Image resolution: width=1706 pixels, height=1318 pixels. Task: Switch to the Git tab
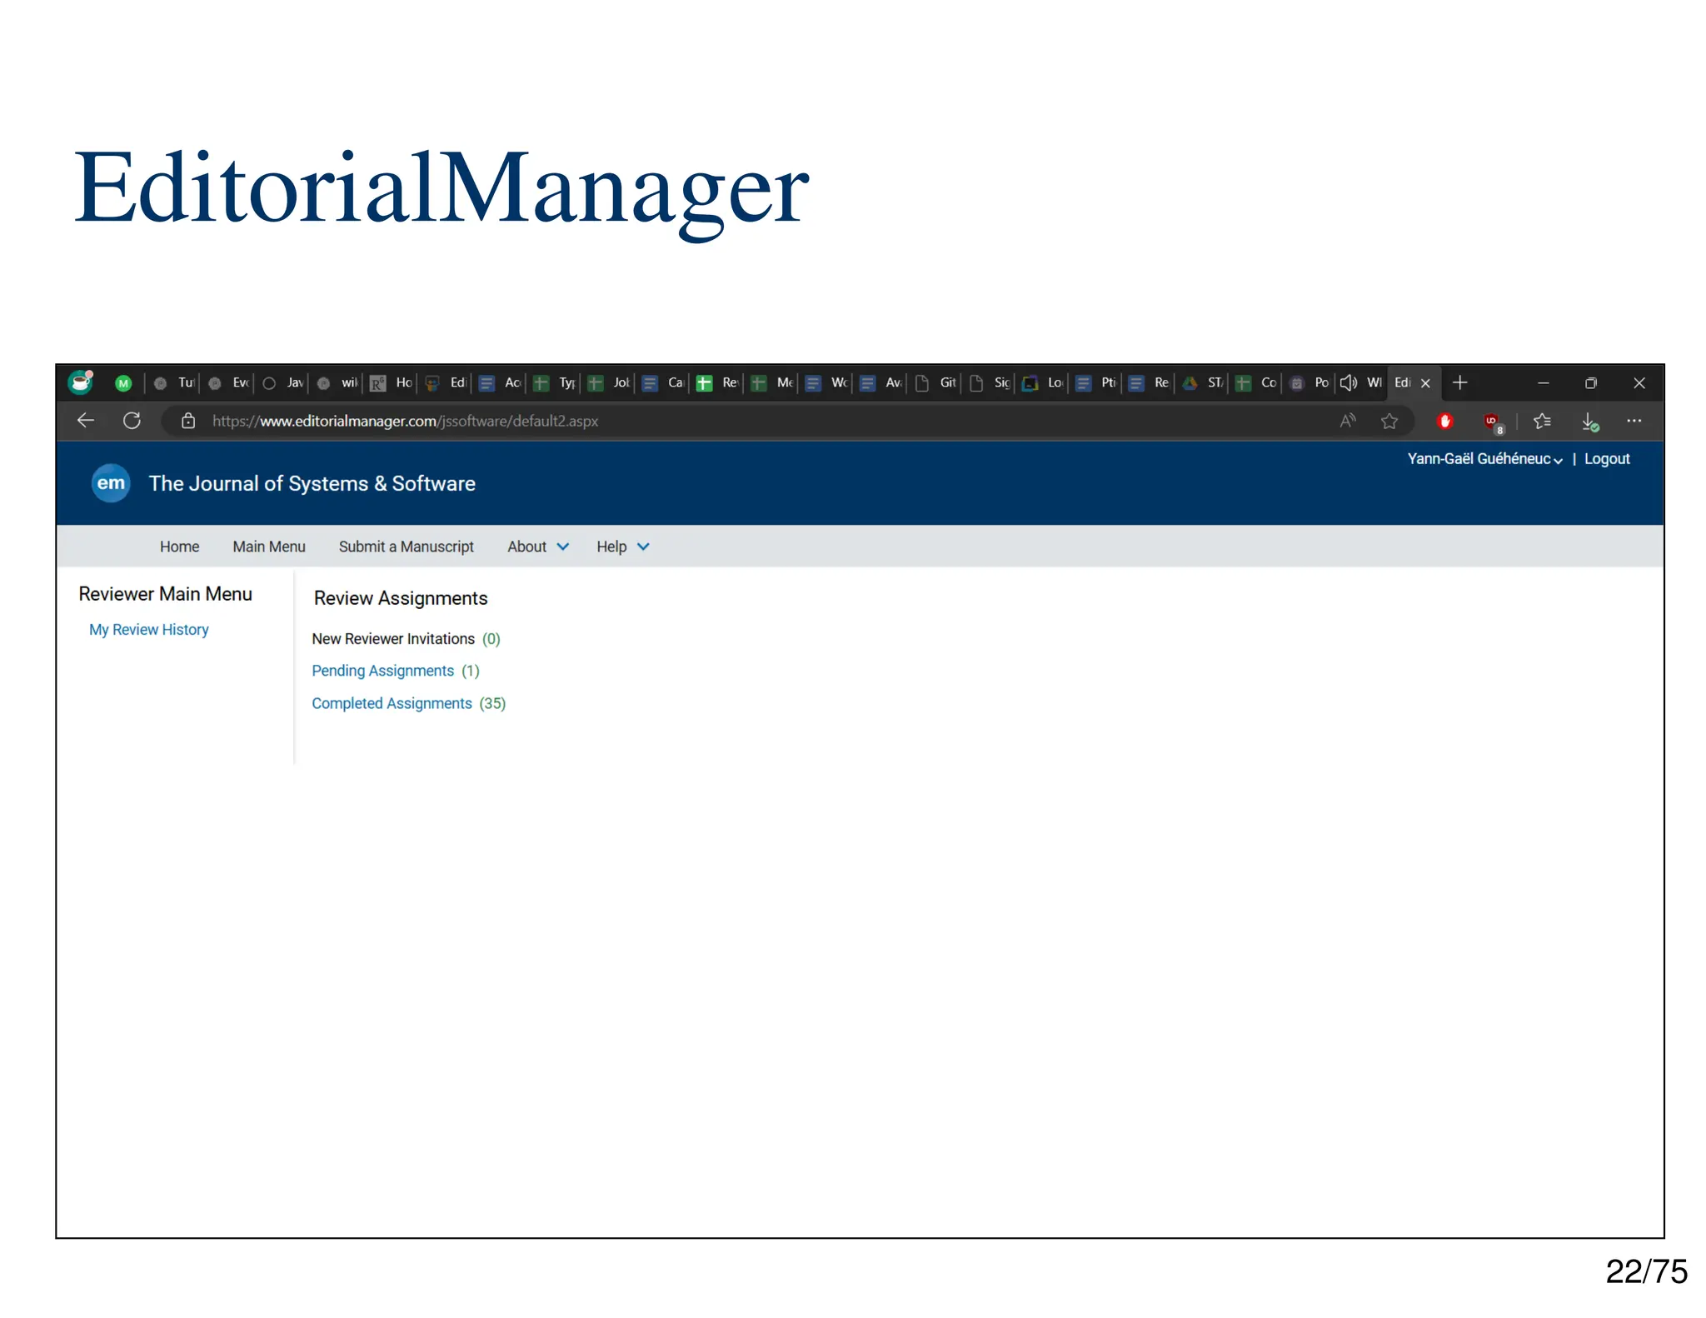935,383
